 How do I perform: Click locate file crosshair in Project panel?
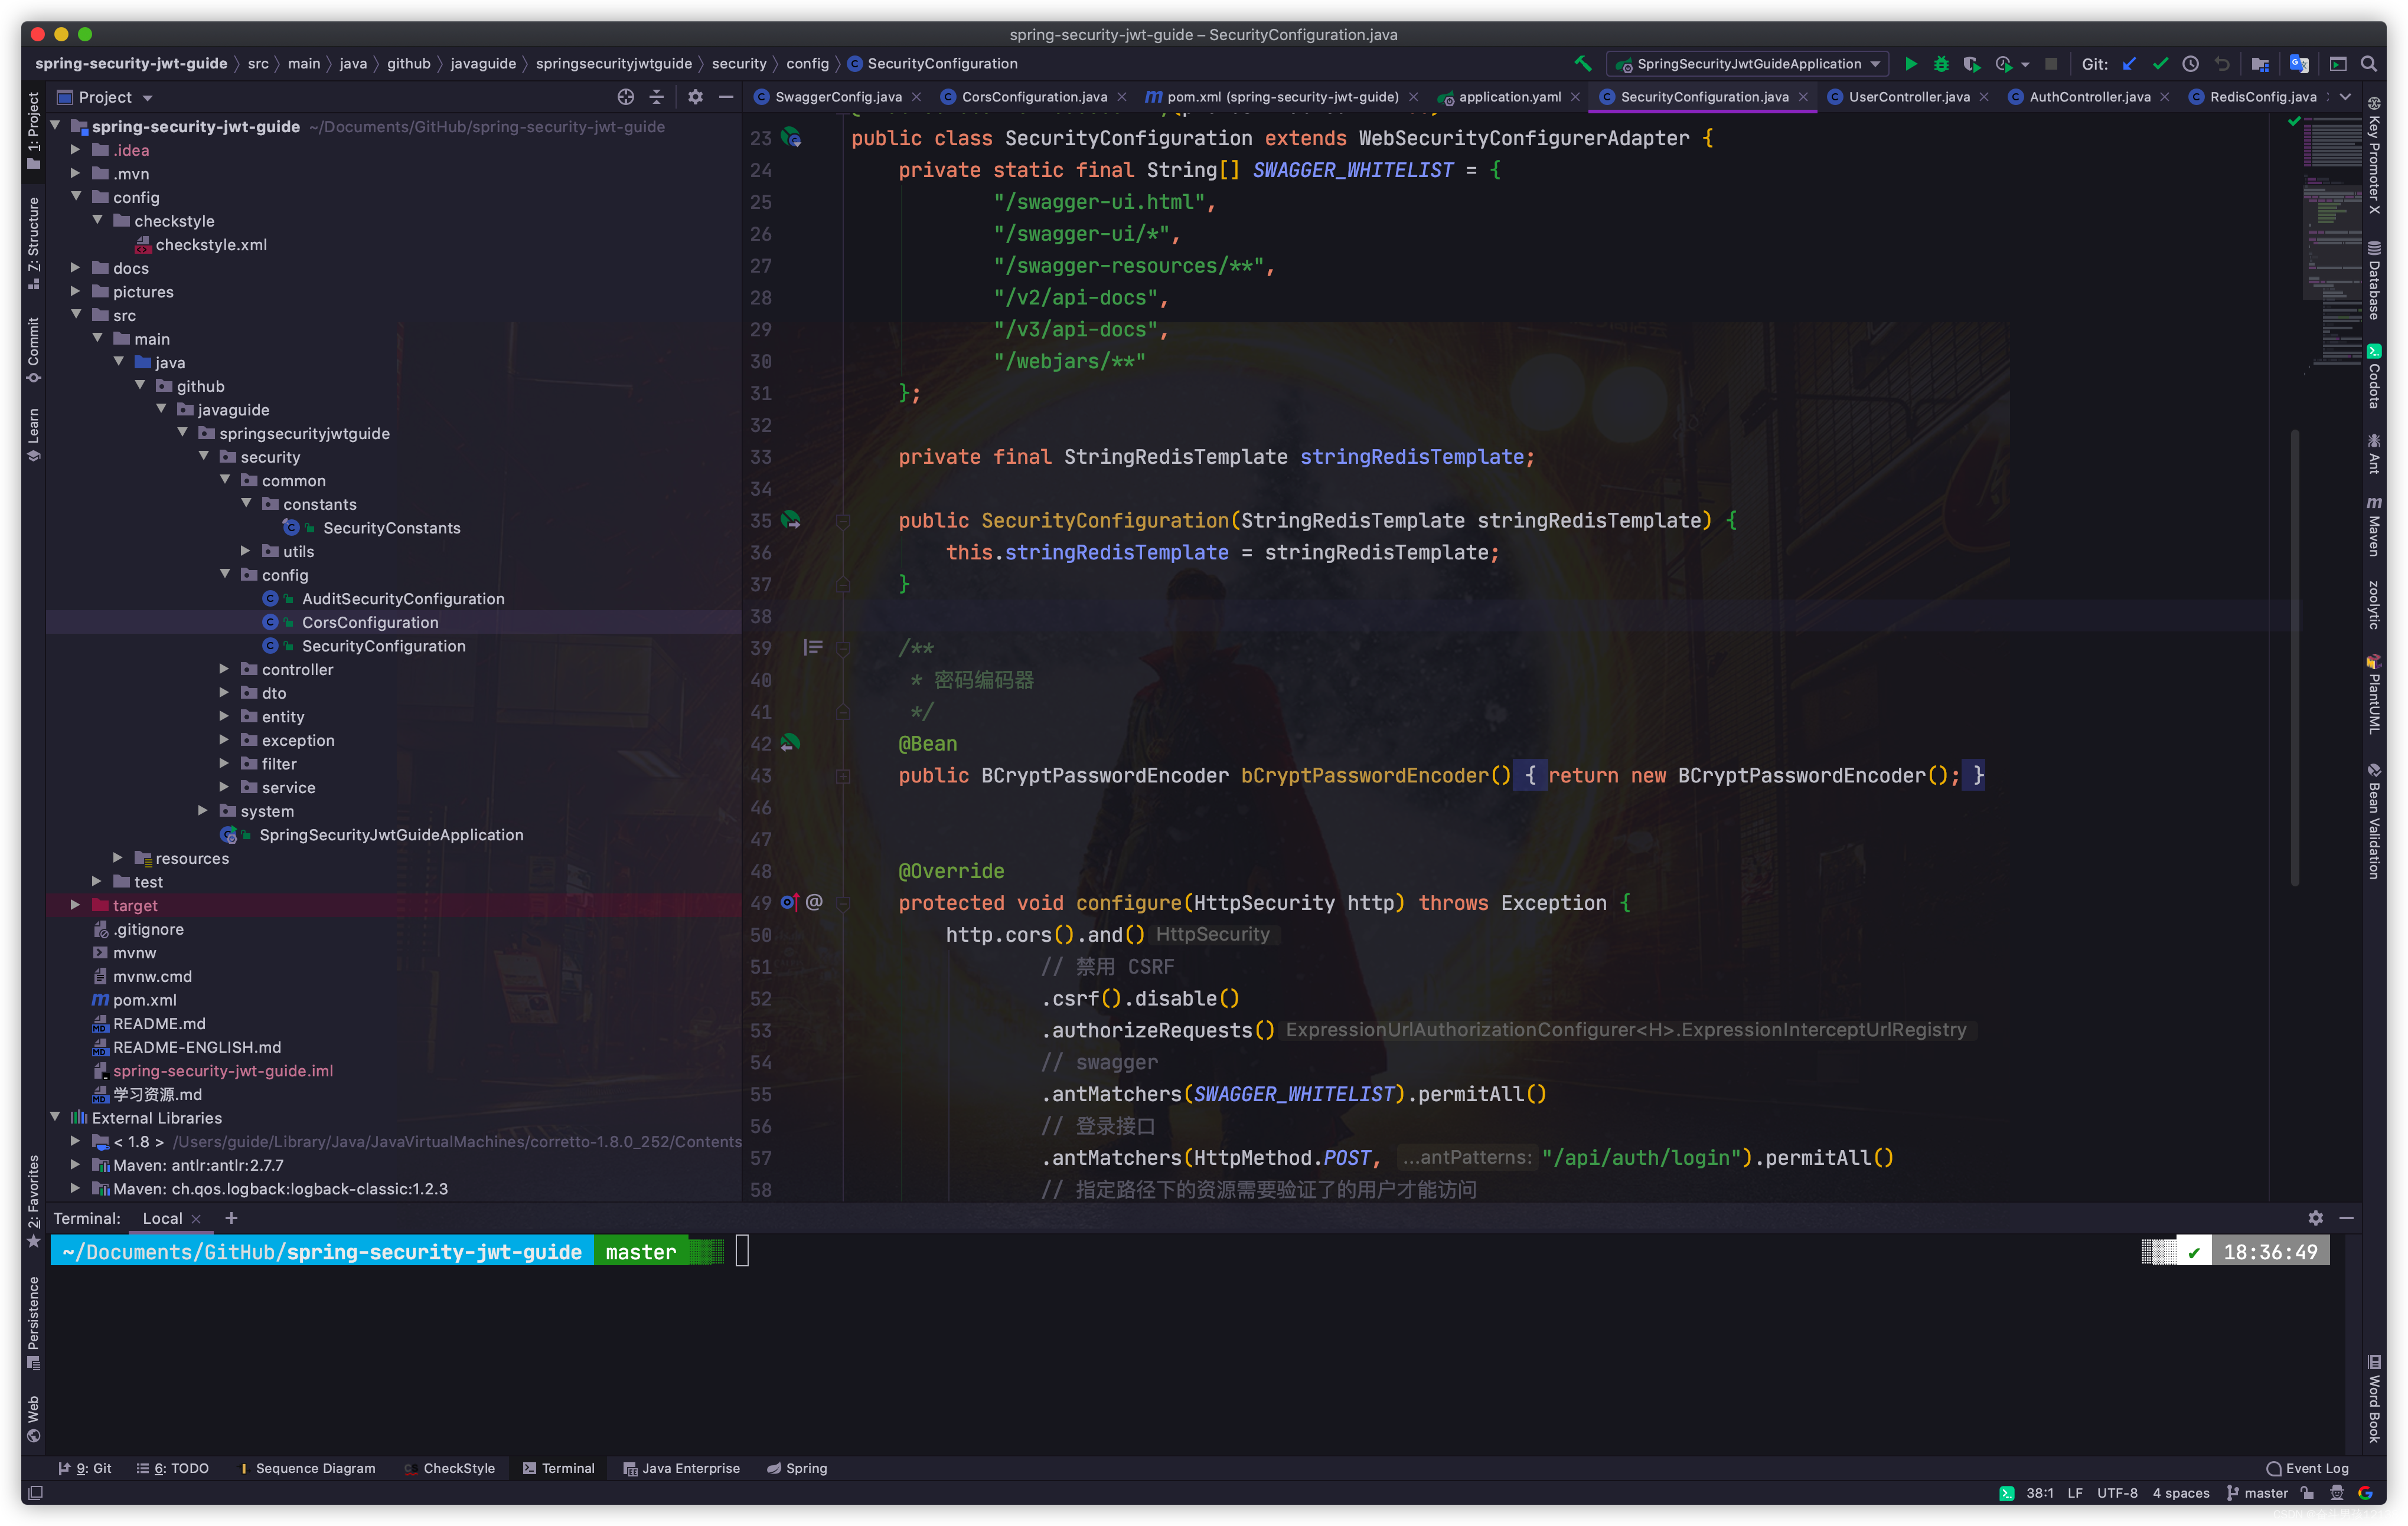[x=626, y=97]
